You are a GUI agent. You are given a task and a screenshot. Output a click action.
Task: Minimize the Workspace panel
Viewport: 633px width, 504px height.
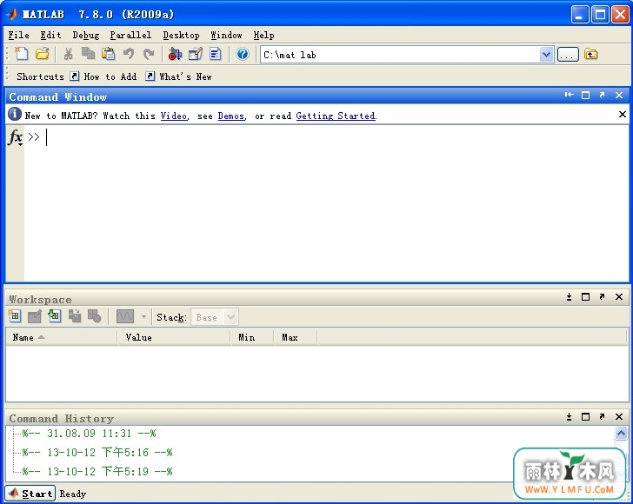(x=569, y=297)
